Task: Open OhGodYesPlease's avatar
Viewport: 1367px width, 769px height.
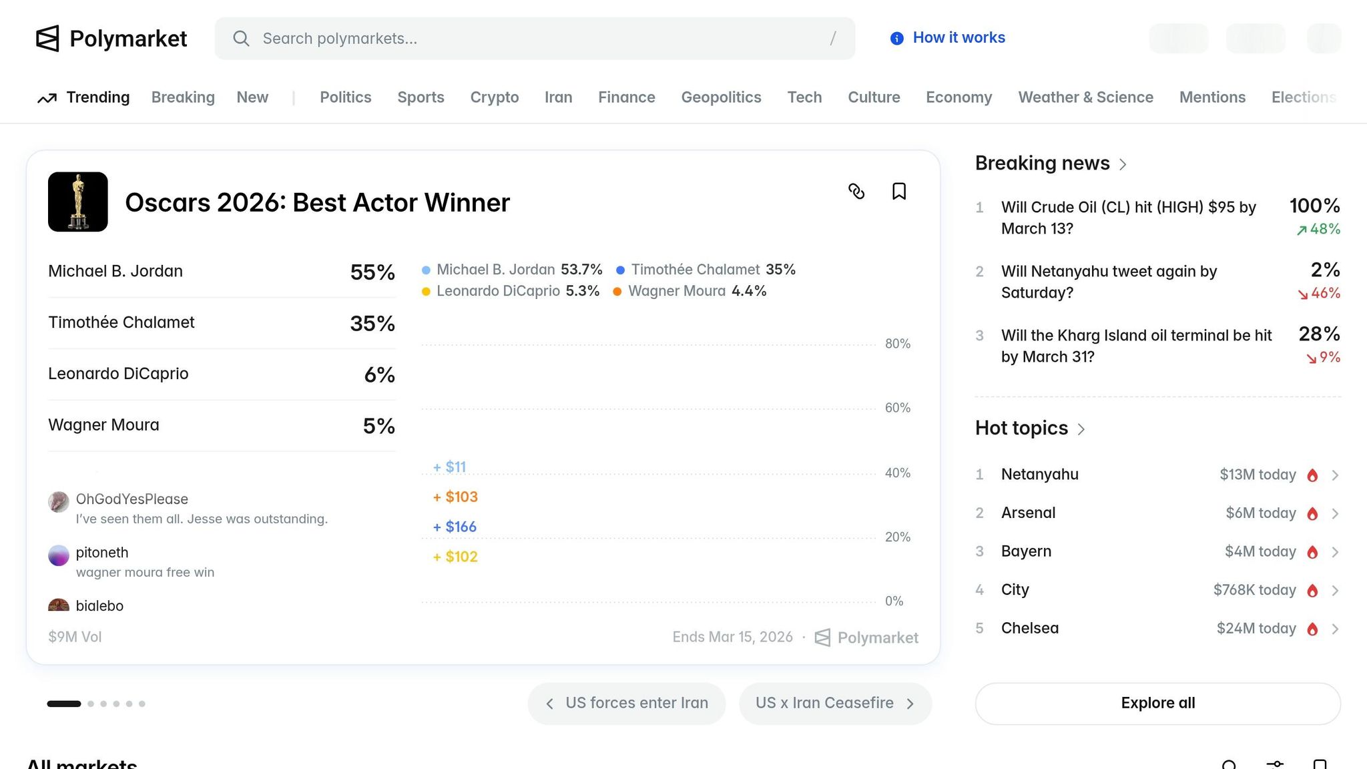Action: [x=59, y=501]
